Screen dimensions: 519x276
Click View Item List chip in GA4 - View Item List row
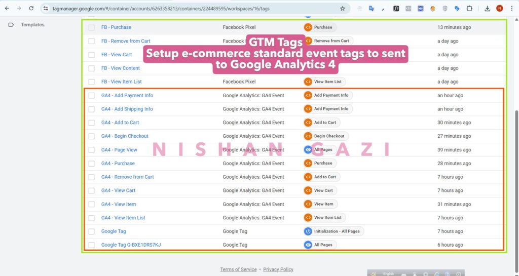pos(324,217)
